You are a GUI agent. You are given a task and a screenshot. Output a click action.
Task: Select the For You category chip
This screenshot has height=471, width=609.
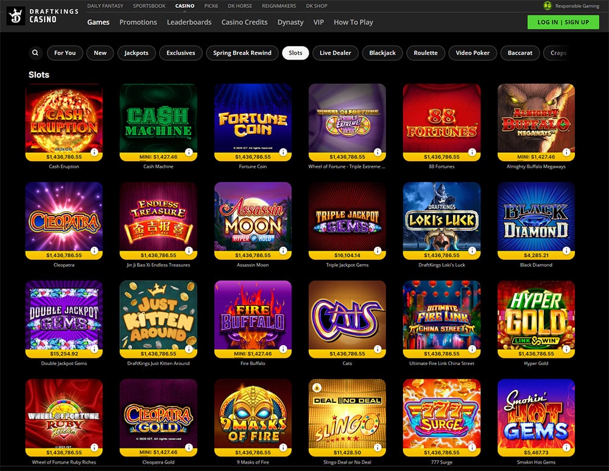[x=65, y=53]
